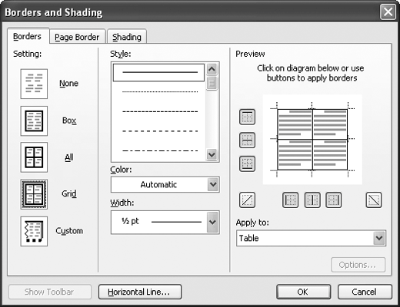Toggle the inside vertical border button

tap(312, 200)
